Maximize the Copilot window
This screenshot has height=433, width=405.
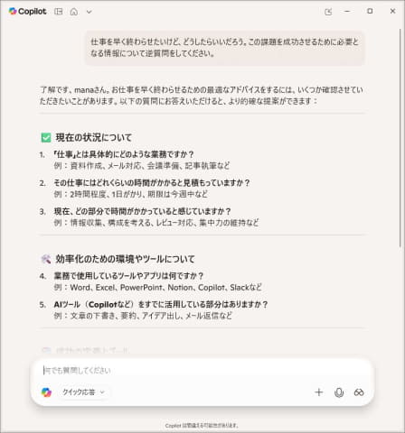370,12
